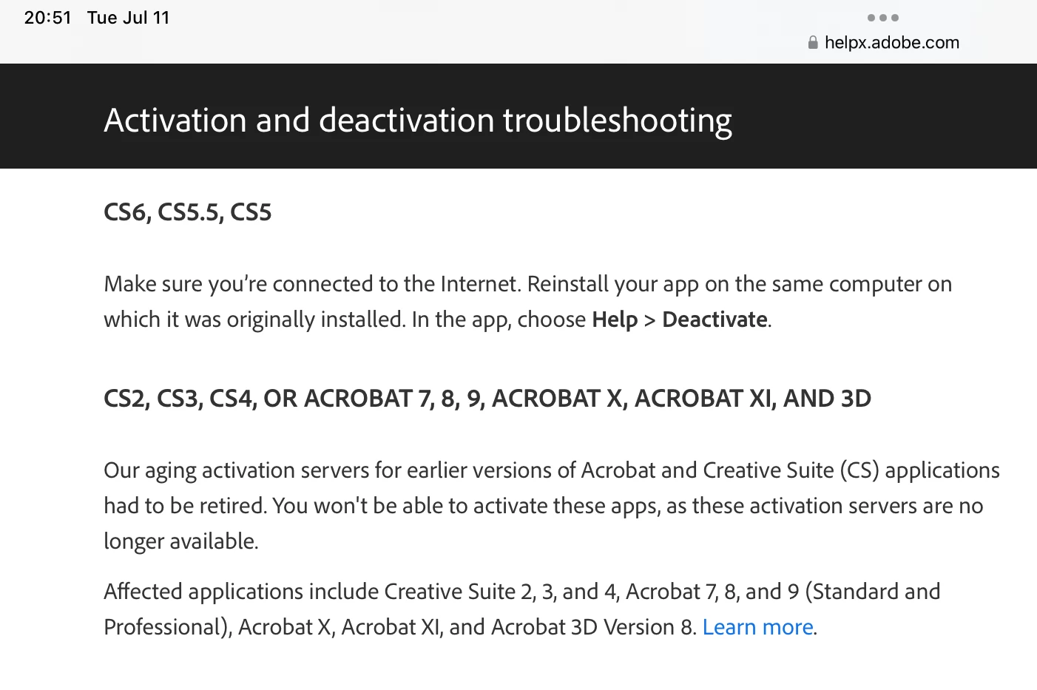Tap the "Tue Jul 11" date
The height and width of the screenshot is (690, 1037).
click(x=128, y=18)
